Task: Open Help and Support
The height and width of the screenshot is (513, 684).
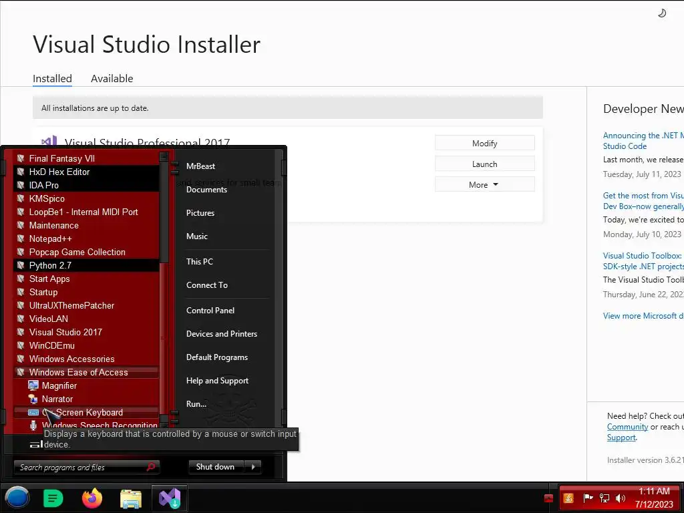Action: 217,381
